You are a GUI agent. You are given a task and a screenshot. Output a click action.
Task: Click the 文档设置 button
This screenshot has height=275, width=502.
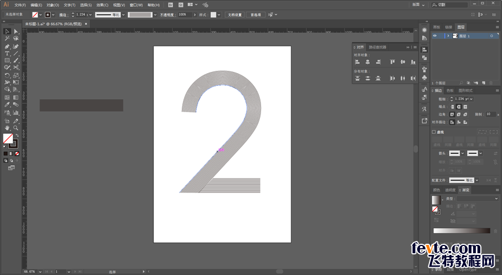coord(235,15)
